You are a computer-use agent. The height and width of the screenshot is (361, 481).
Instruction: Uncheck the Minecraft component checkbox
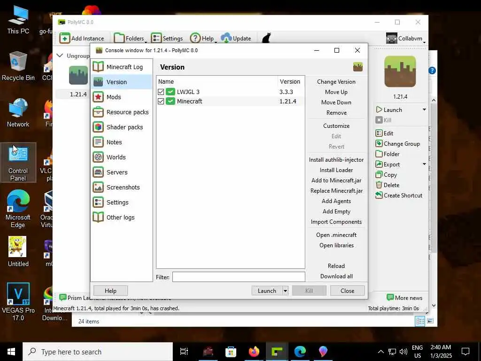(x=161, y=102)
